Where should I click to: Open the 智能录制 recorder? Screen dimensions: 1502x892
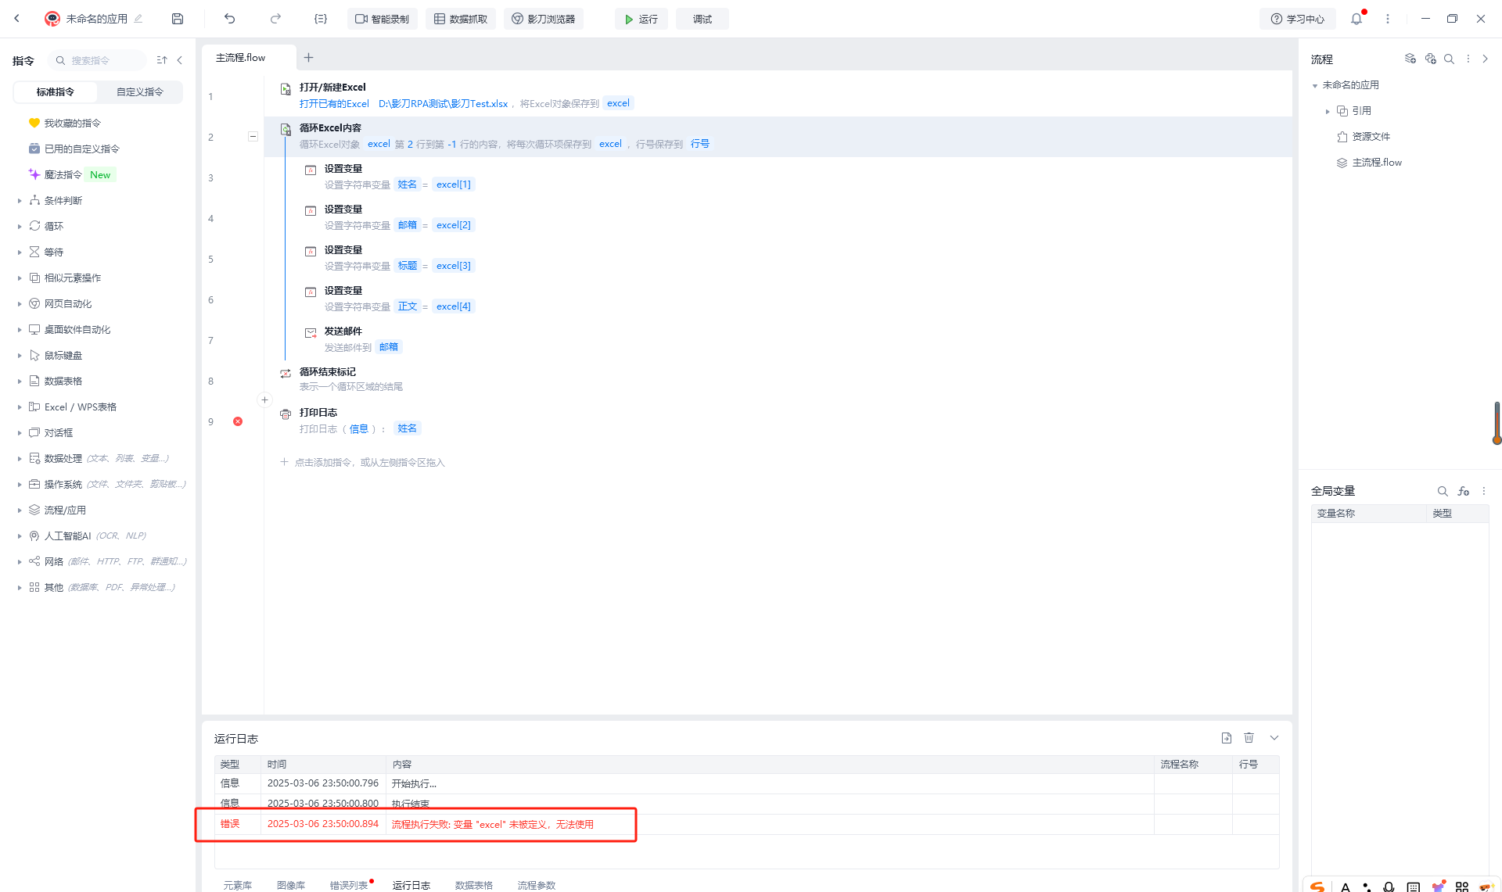click(x=383, y=19)
